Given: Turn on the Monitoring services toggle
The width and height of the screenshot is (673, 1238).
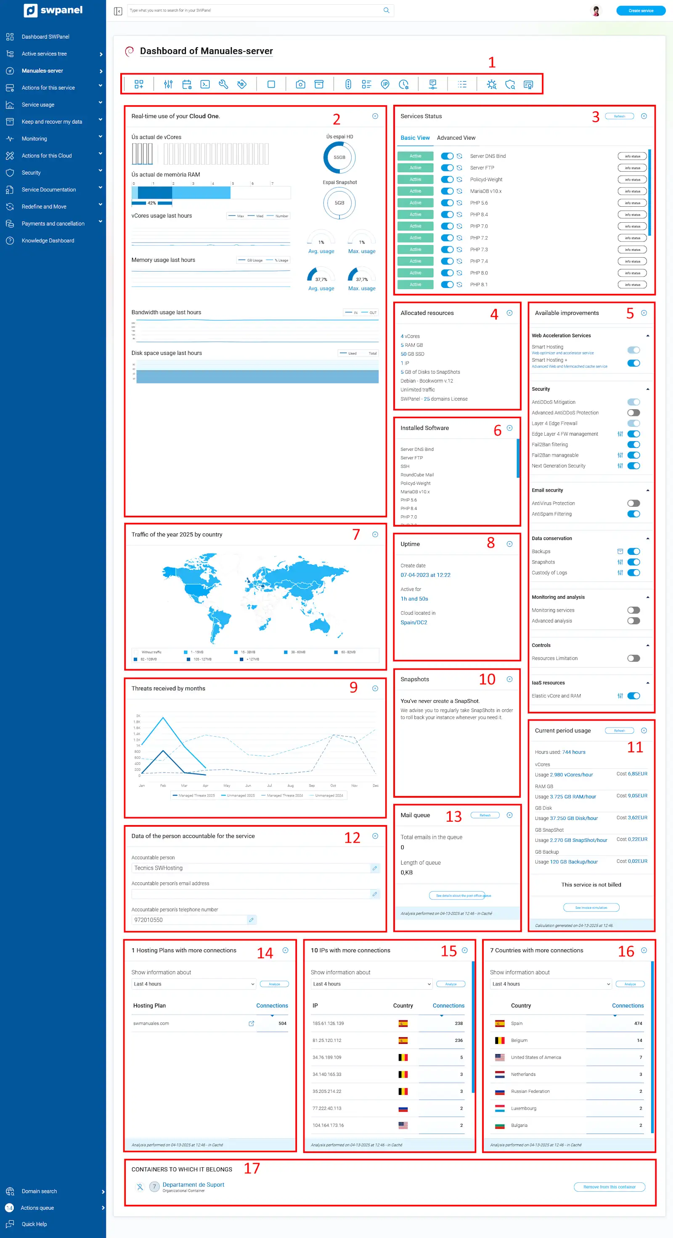Looking at the screenshot, I should (633, 610).
